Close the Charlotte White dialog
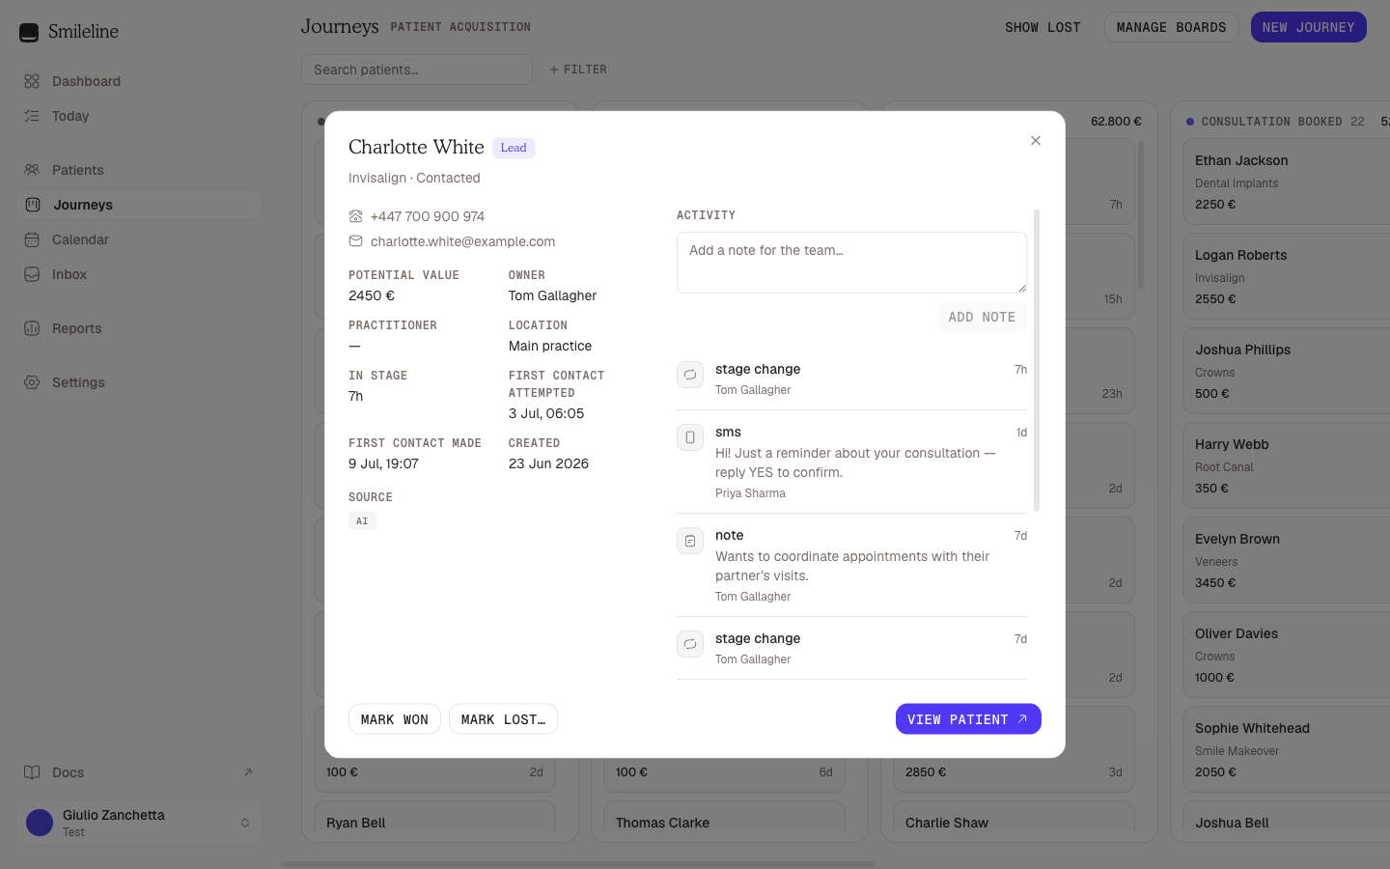The image size is (1390, 869). (1036, 141)
